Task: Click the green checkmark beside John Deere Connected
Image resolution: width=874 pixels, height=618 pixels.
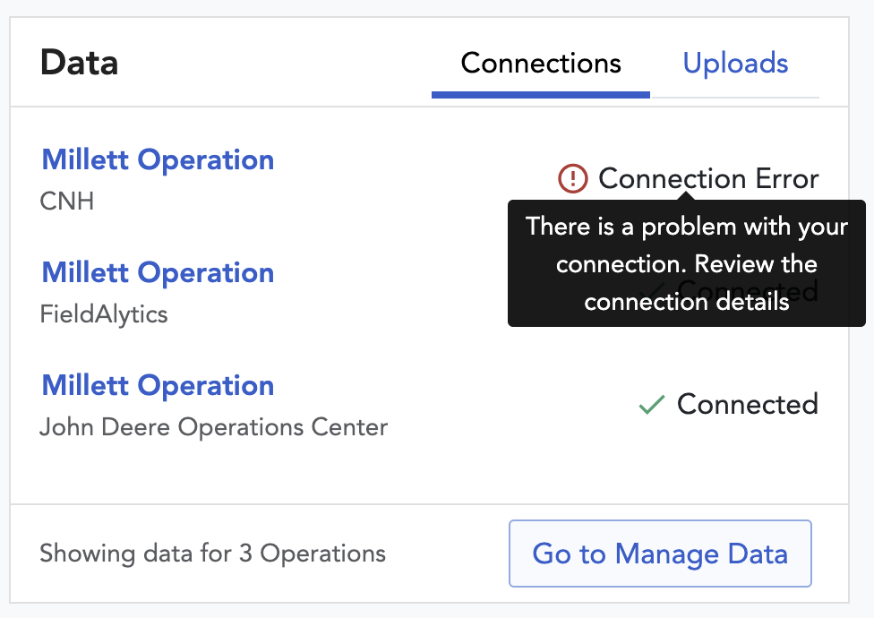Action: (x=652, y=405)
